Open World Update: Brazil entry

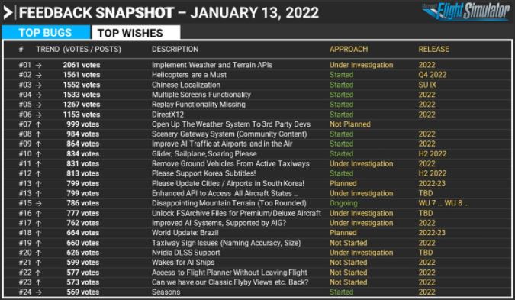click(185, 233)
